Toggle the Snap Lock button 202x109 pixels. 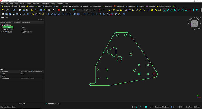pos(165,10)
